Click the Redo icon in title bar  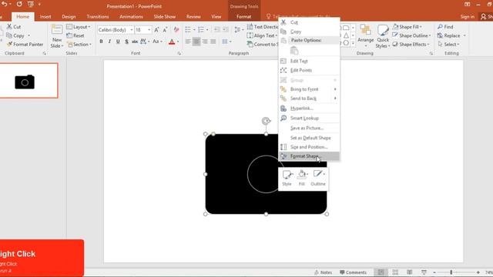tap(19, 4)
